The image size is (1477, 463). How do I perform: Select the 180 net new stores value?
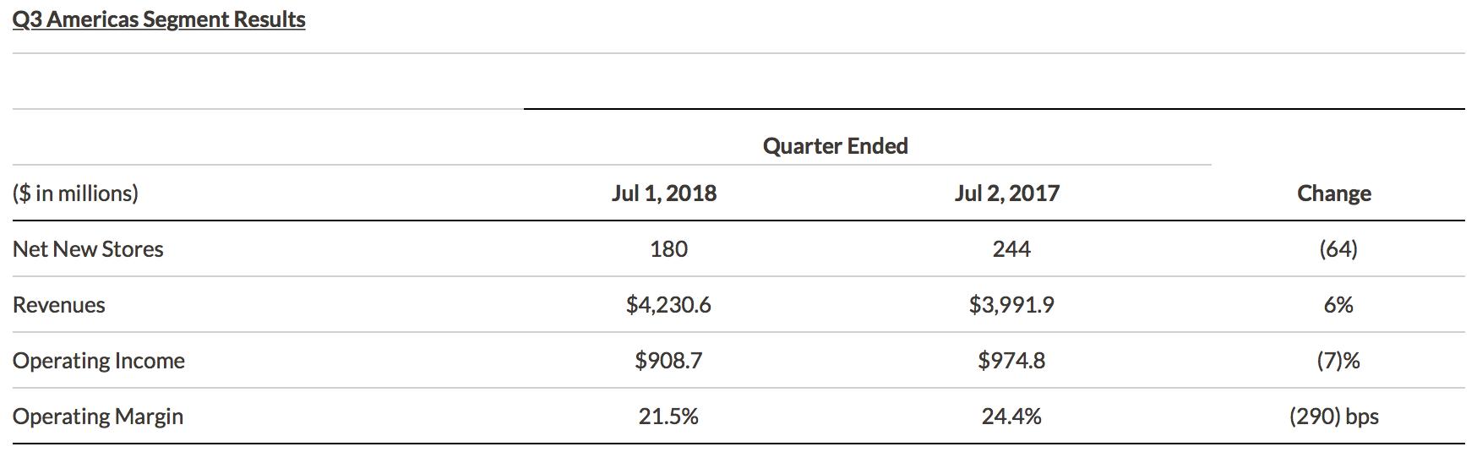(668, 249)
